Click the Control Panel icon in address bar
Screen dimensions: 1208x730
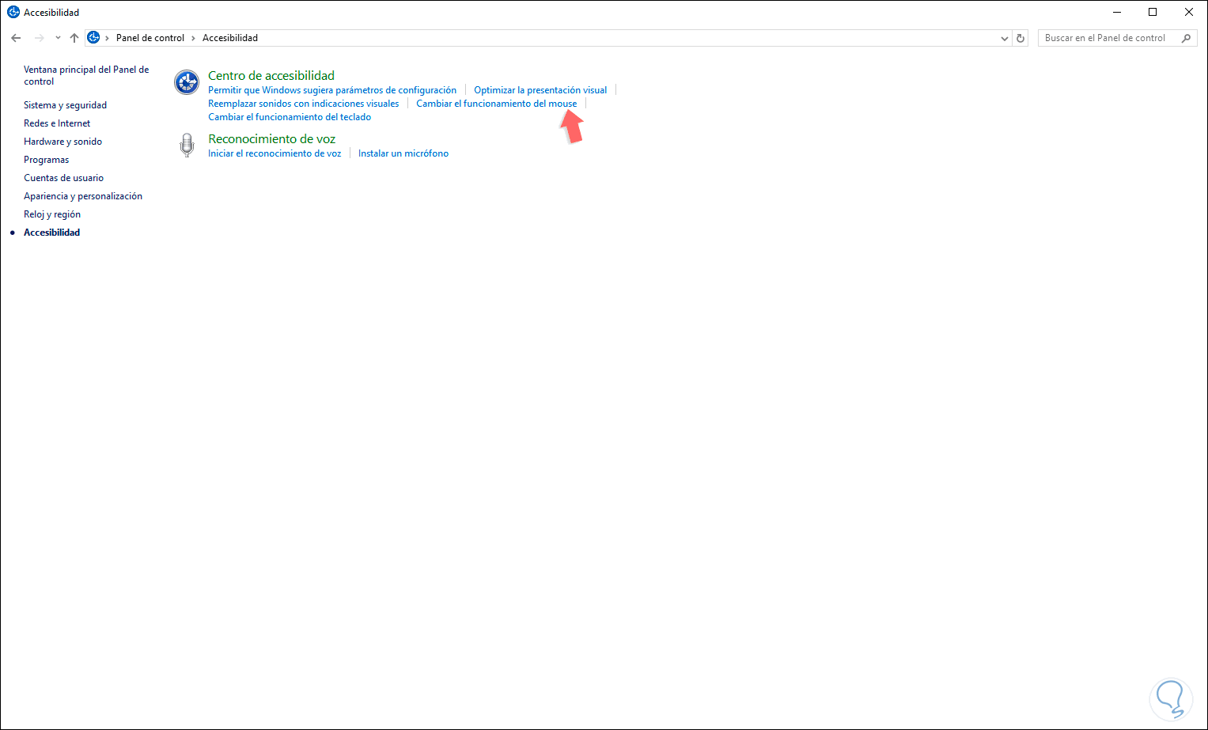click(x=93, y=38)
